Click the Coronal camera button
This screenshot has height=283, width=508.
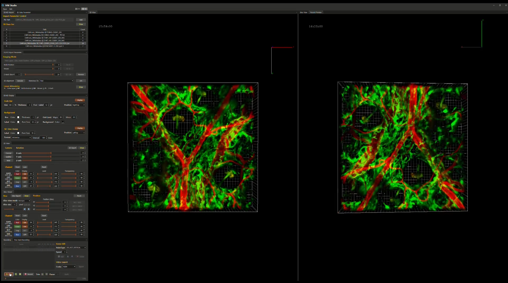pos(8,153)
